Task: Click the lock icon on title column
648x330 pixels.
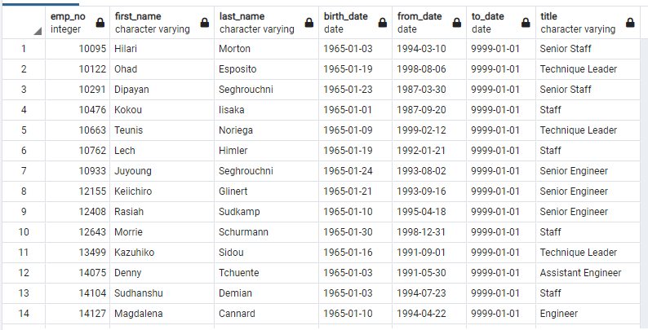Action: click(x=630, y=23)
